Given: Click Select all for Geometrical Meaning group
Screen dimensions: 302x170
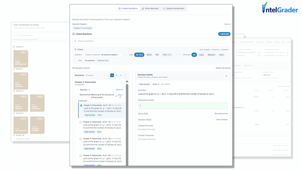Looking at the screenshot, I should (120, 96).
